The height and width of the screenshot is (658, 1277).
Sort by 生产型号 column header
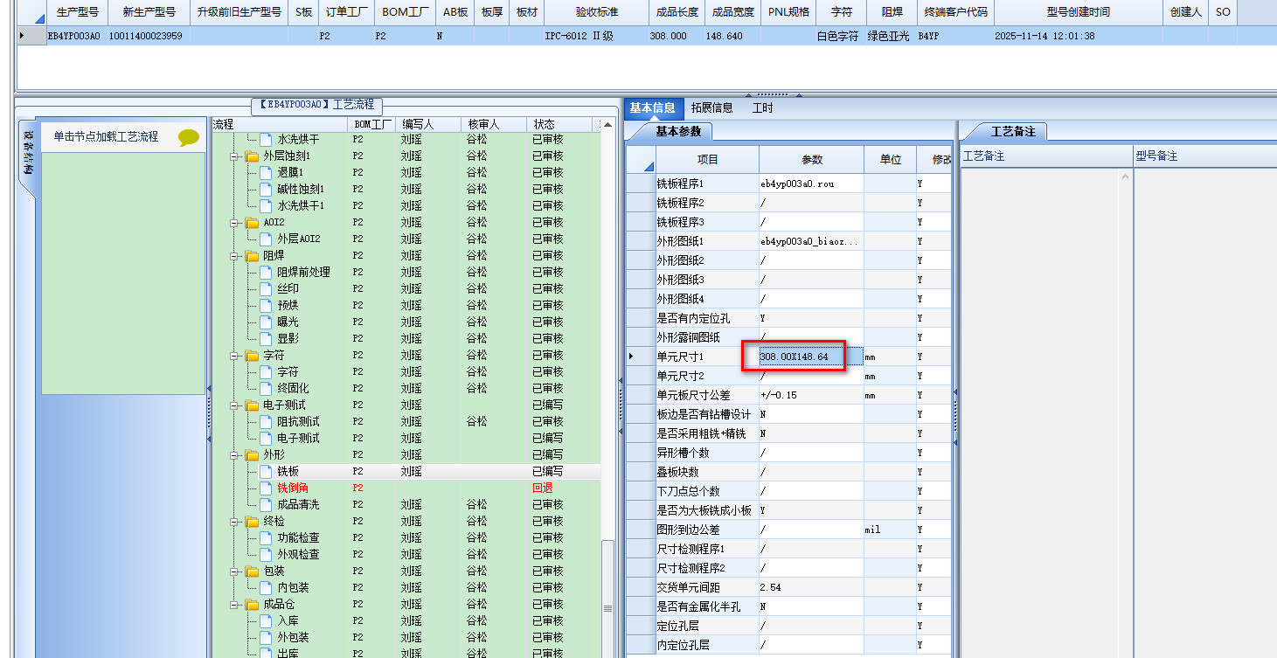(x=77, y=12)
